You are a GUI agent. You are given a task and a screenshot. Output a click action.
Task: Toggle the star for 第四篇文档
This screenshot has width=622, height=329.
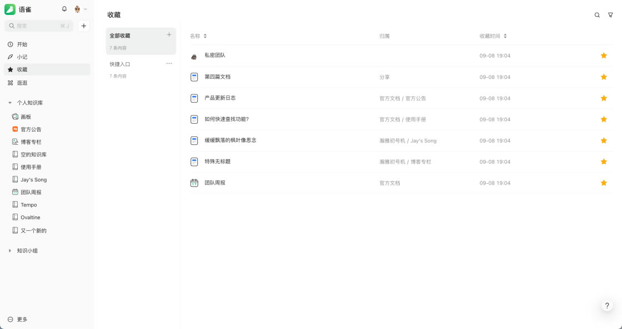pyautogui.click(x=604, y=77)
